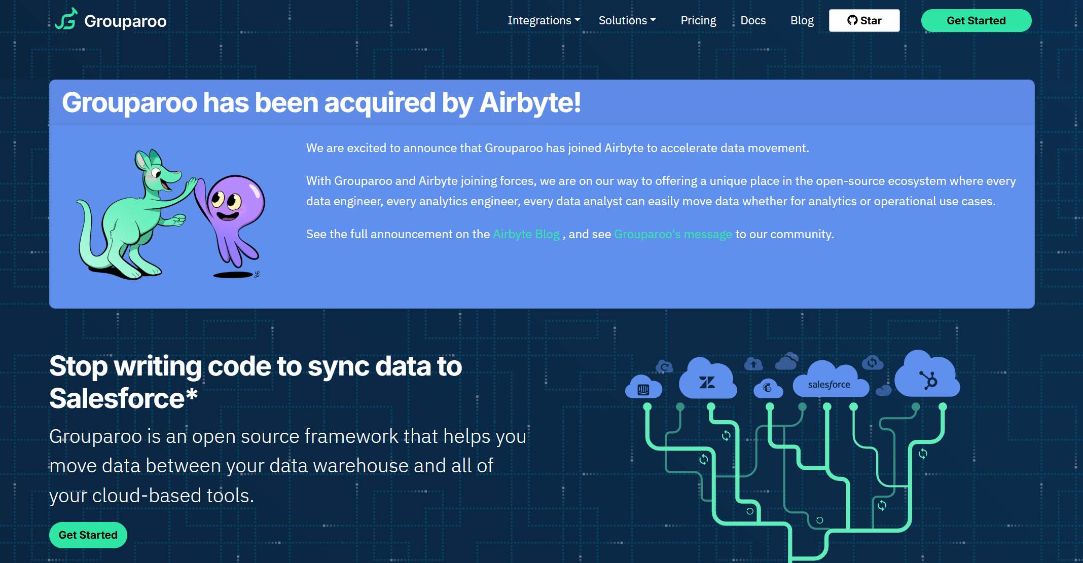The height and width of the screenshot is (563, 1083).
Task: Open the Pricing page
Action: click(x=698, y=20)
